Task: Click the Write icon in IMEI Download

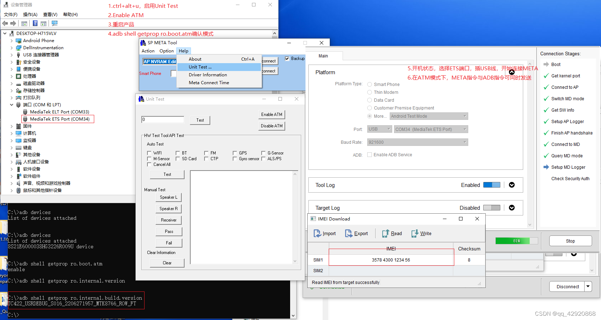Action: [x=415, y=233]
